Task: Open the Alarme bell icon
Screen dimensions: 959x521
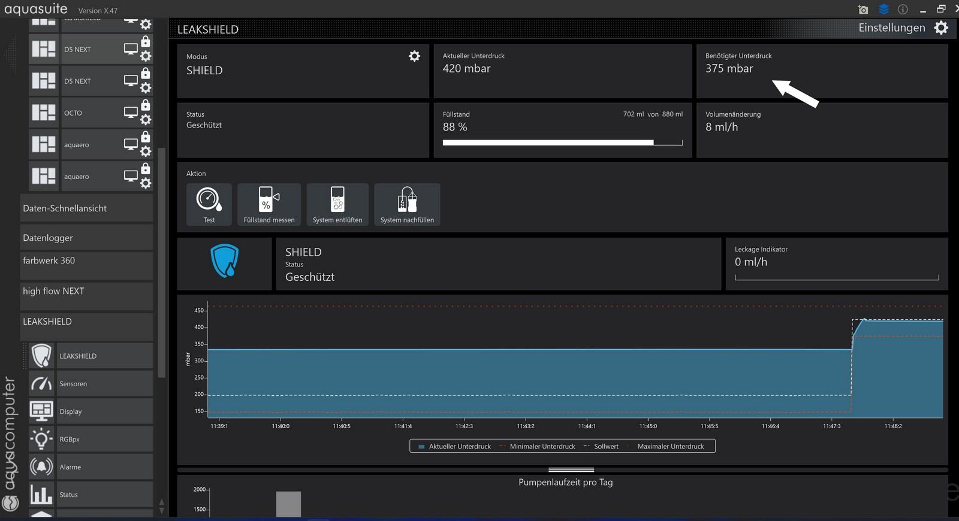Action: pos(41,467)
